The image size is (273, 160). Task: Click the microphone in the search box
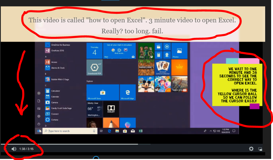click(x=94, y=131)
